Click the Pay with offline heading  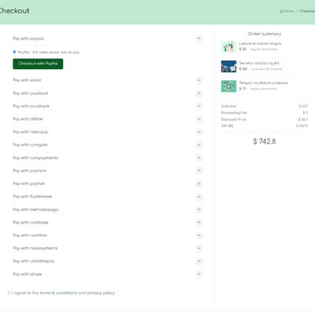click(28, 119)
